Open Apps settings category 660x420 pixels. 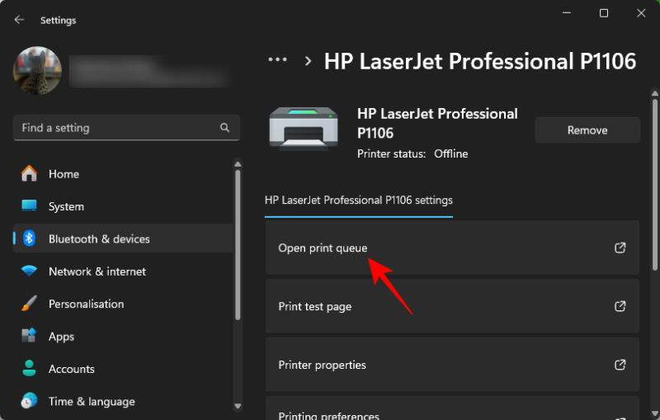click(123, 337)
